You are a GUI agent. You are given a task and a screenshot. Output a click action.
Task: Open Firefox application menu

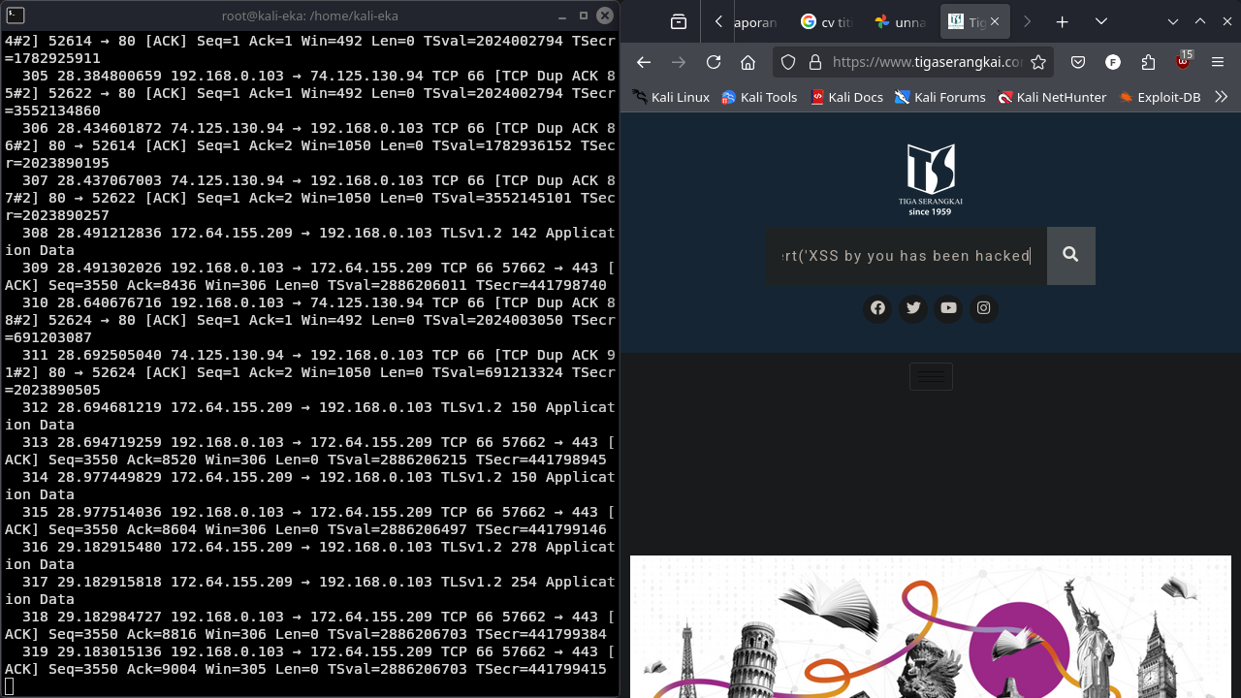1218,62
